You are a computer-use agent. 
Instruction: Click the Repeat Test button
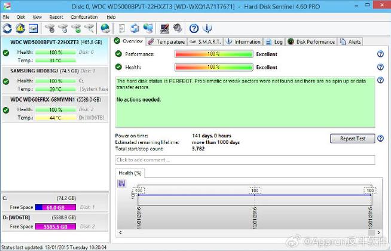tap(353, 139)
